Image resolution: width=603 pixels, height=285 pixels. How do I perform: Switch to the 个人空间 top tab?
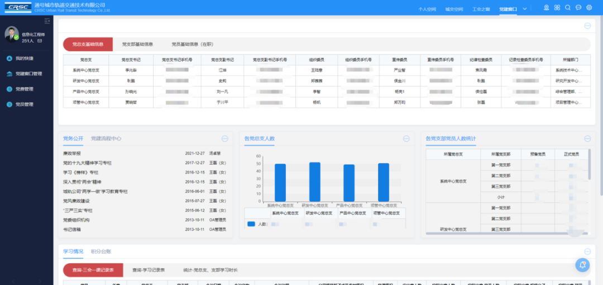click(x=428, y=9)
